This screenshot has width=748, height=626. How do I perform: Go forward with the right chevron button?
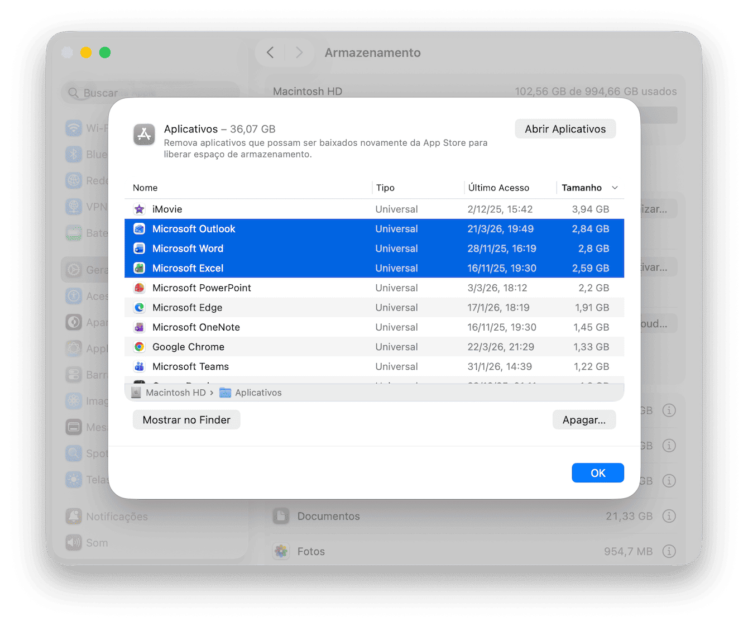(299, 52)
